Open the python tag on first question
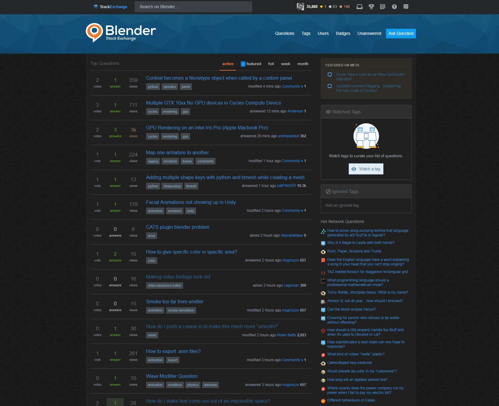This screenshot has width=499, height=406. coord(153,87)
